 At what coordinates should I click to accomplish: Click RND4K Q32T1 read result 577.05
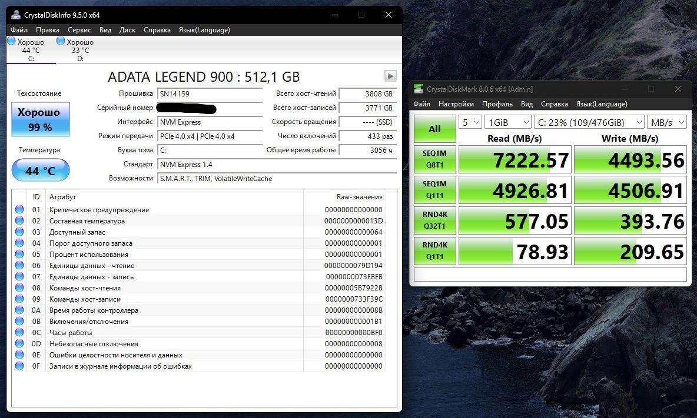[x=515, y=220]
